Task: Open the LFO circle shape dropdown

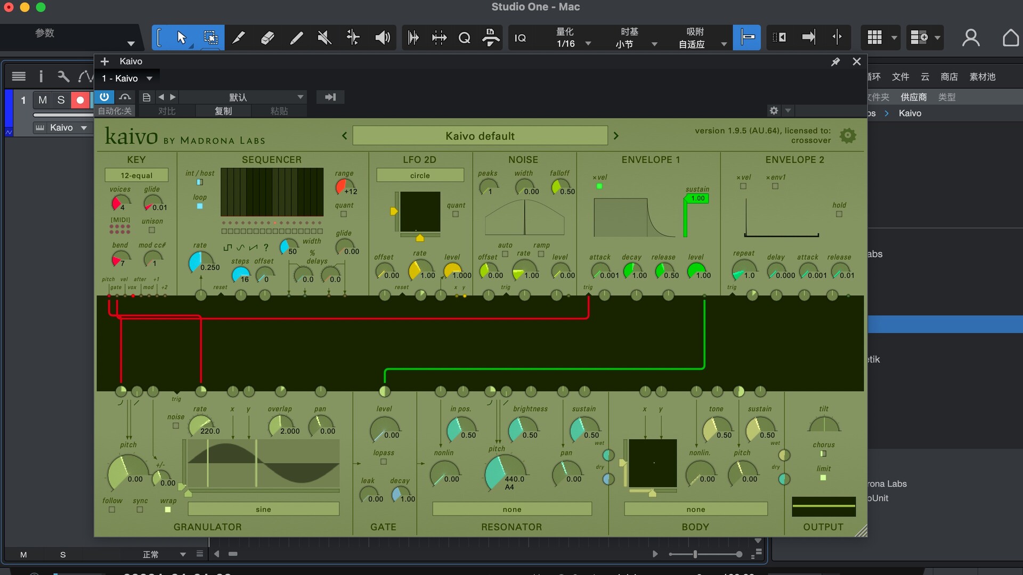Action: pos(420,175)
